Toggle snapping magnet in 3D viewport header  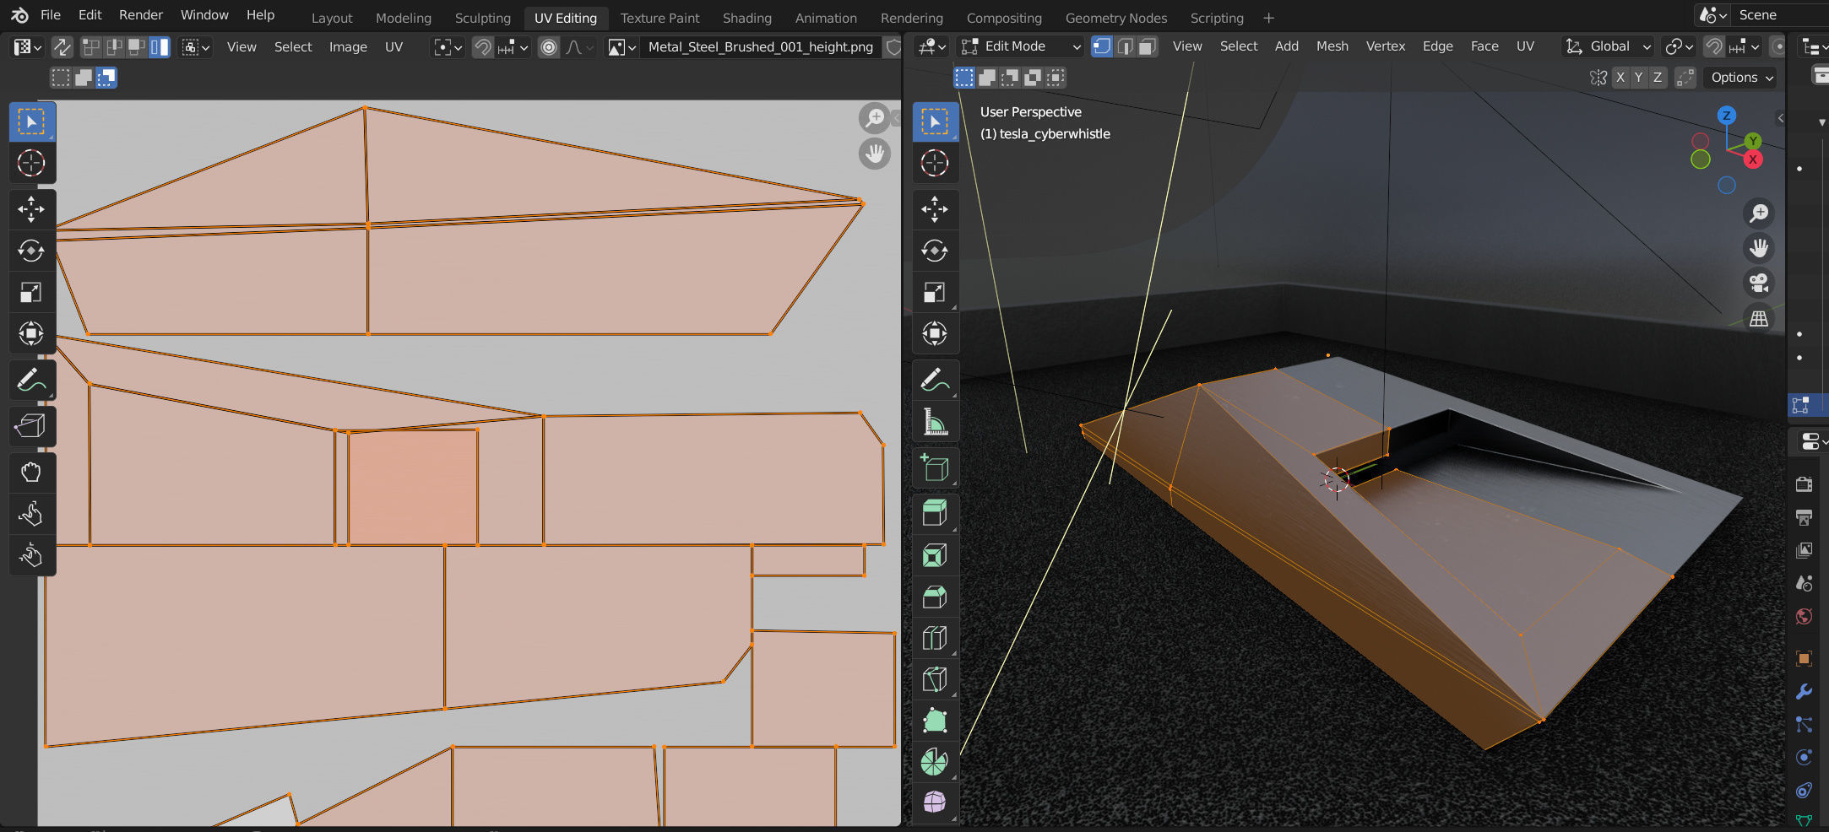coord(1713,46)
